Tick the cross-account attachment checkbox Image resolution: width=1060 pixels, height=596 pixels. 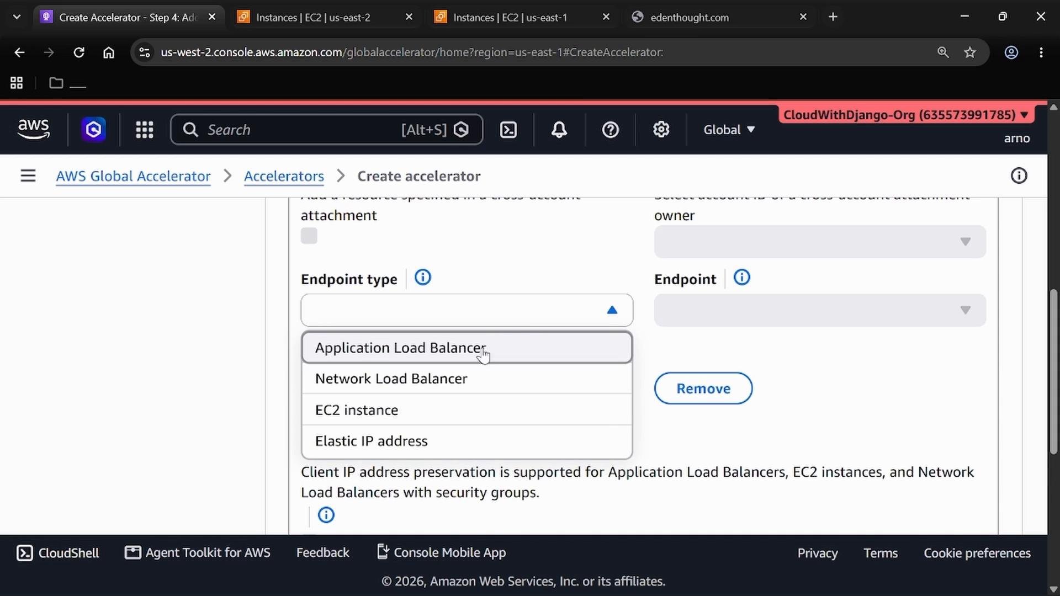click(x=309, y=236)
